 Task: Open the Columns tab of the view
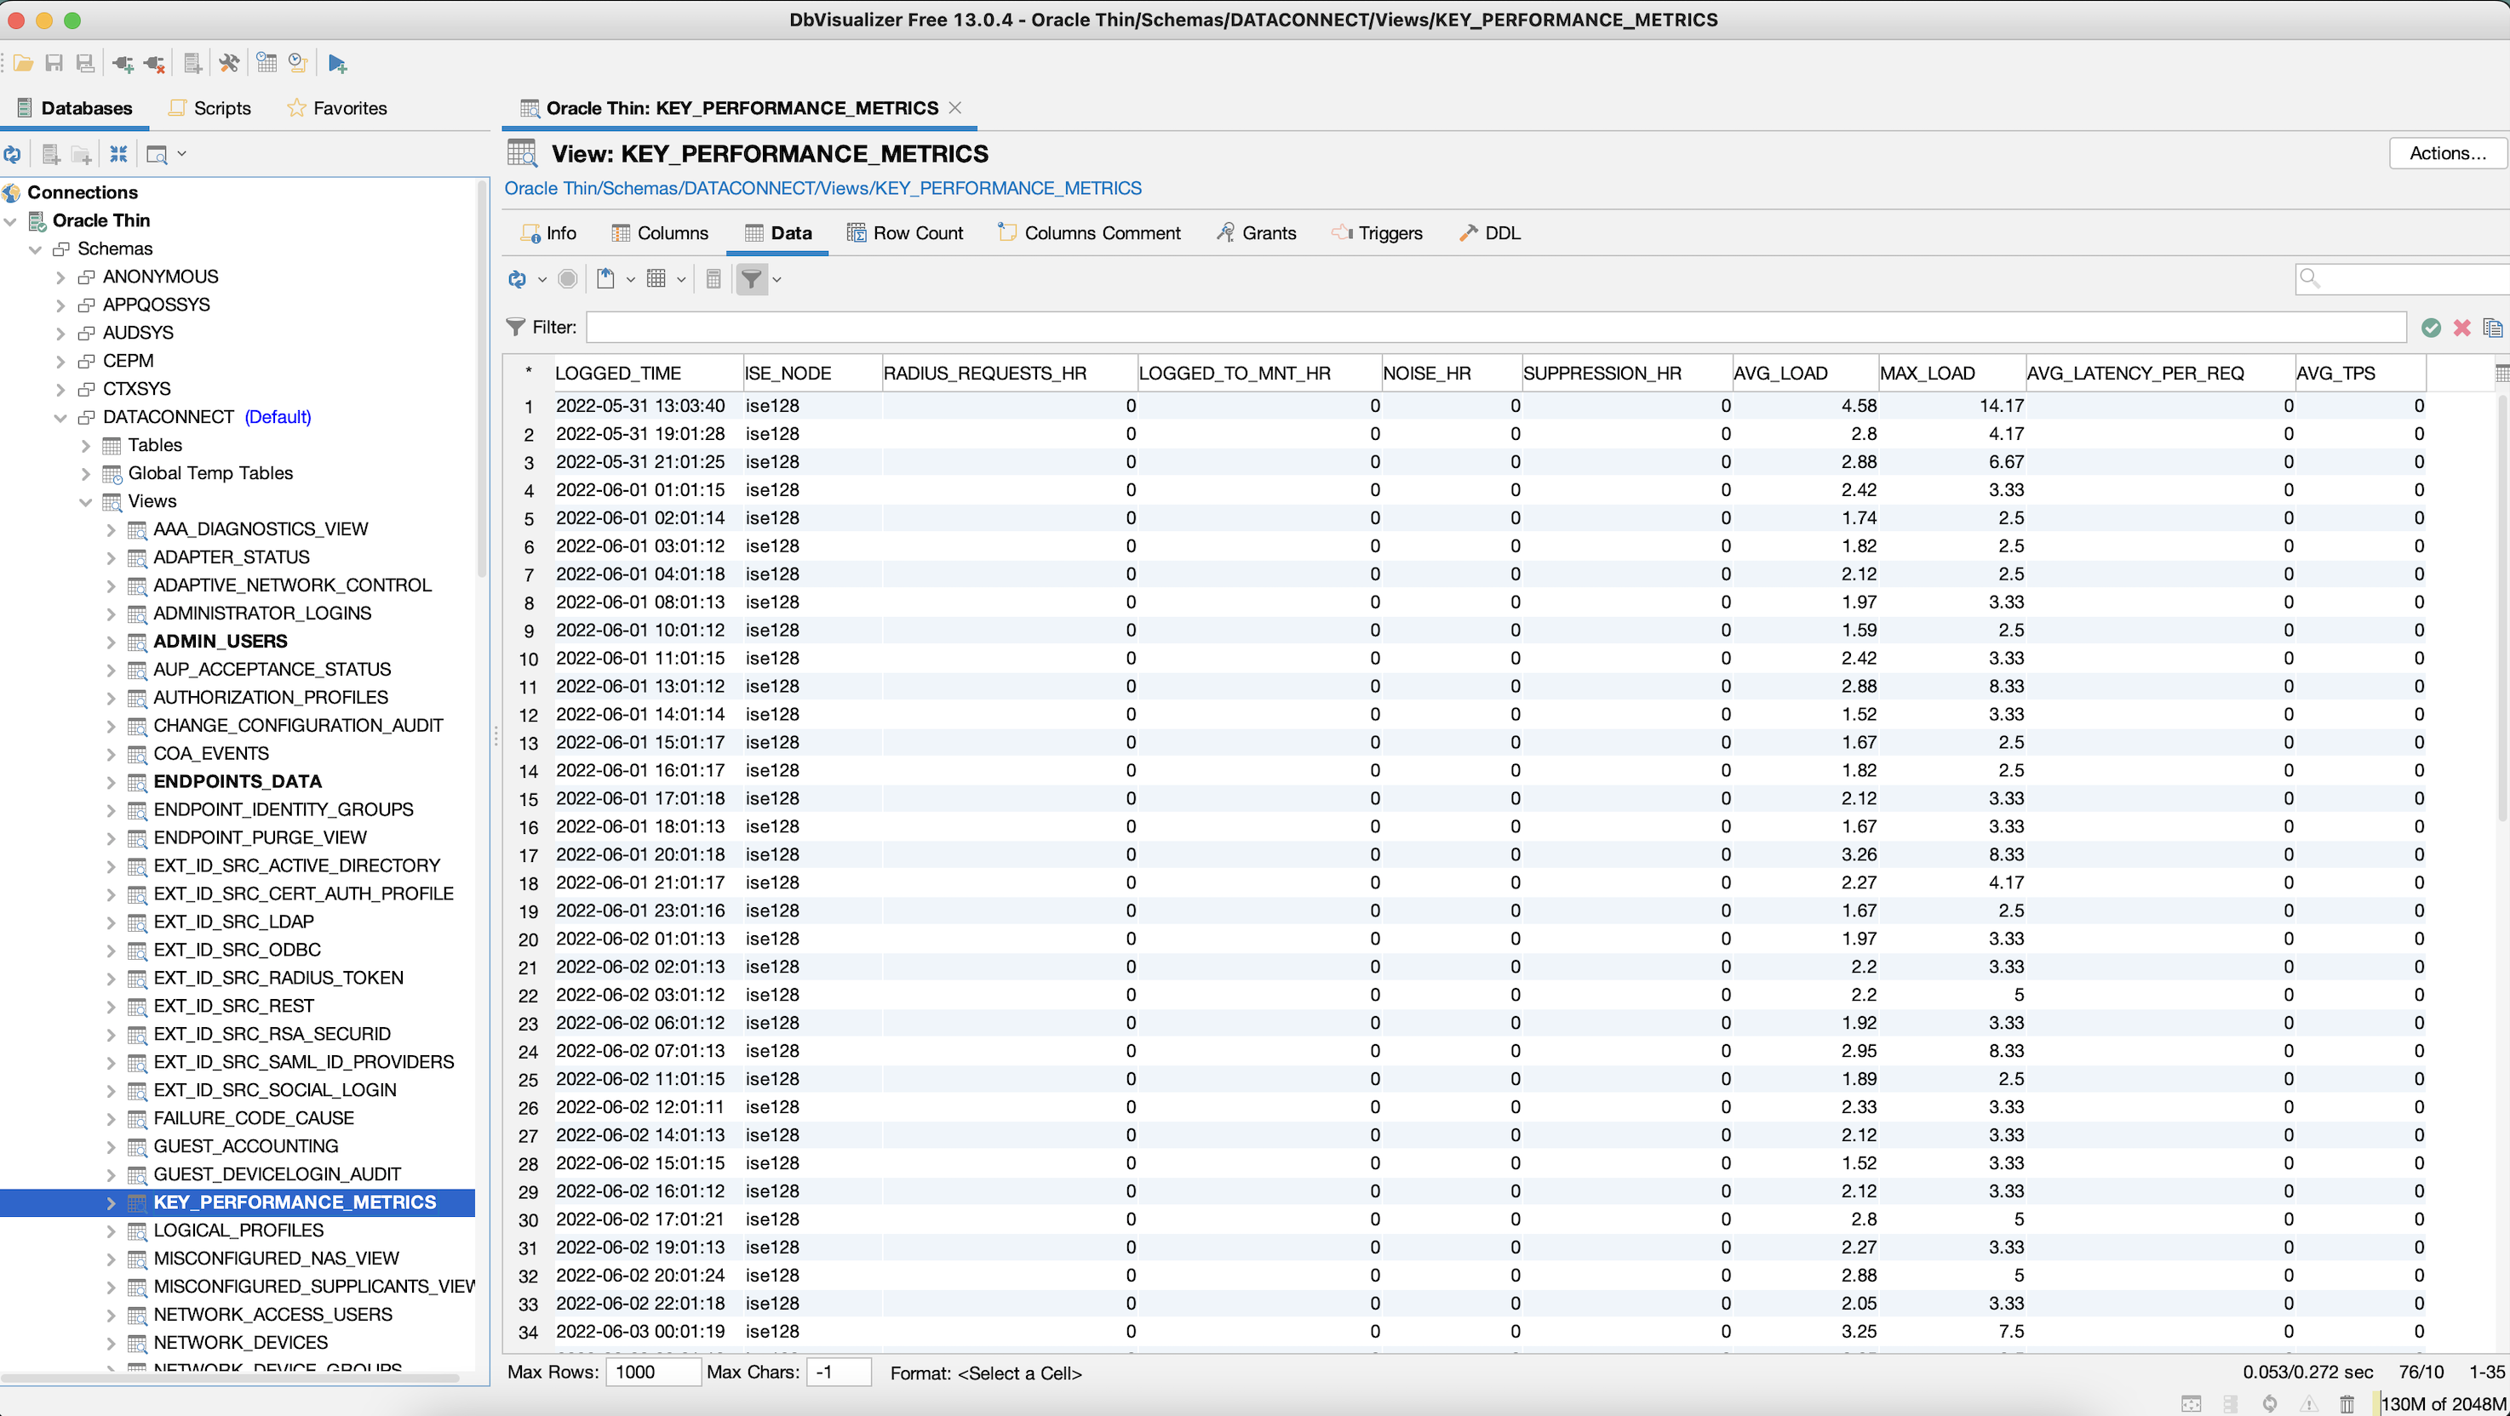click(661, 233)
